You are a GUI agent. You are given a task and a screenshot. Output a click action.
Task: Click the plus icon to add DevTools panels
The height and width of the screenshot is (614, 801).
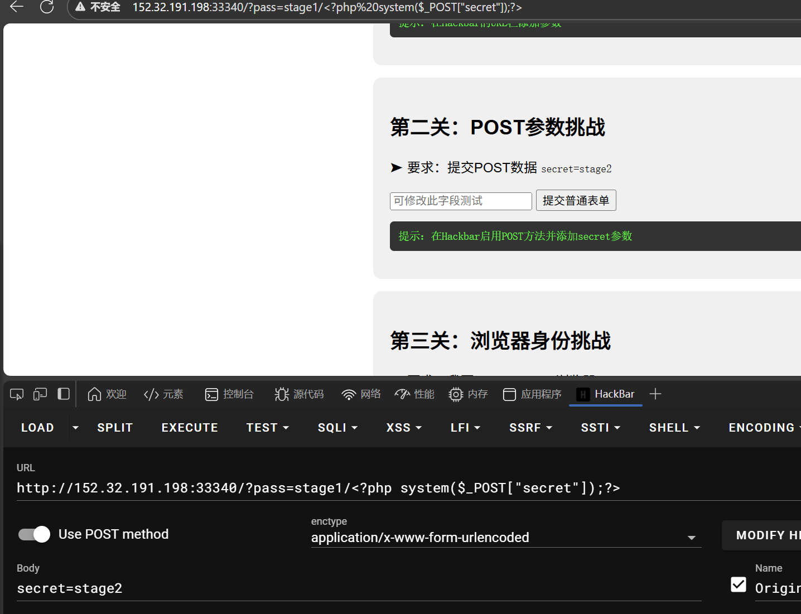click(655, 394)
